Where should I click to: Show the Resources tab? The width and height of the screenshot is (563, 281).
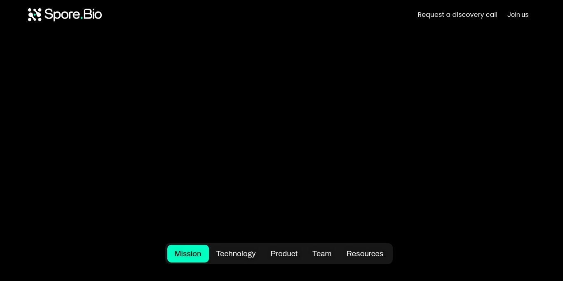pyautogui.click(x=365, y=254)
